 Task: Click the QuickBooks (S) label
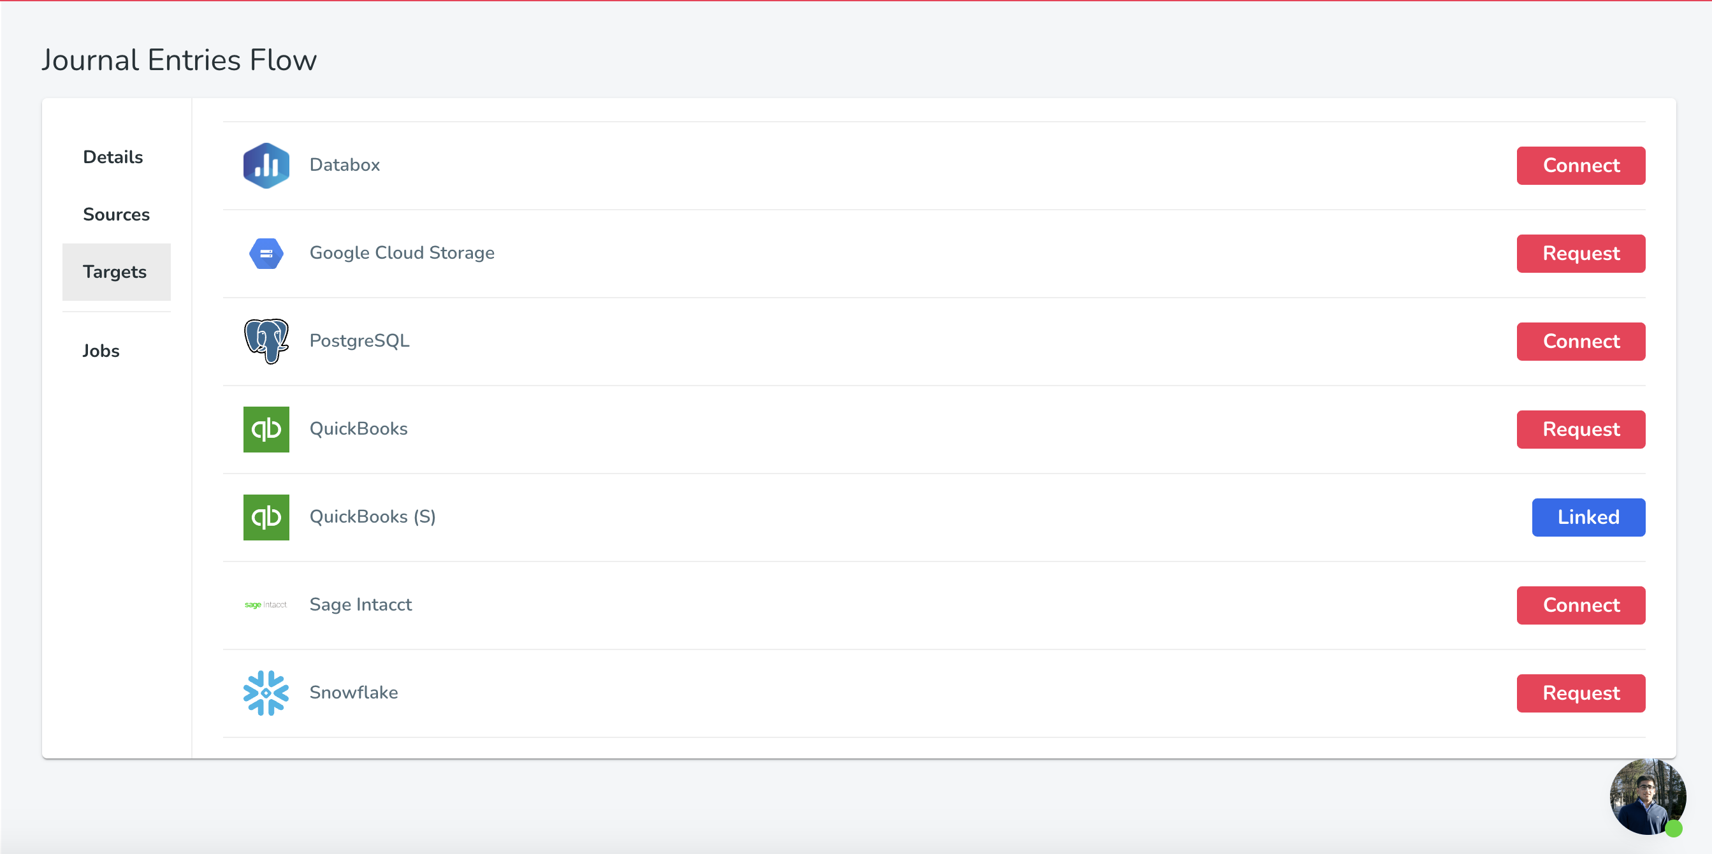pos(372,516)
